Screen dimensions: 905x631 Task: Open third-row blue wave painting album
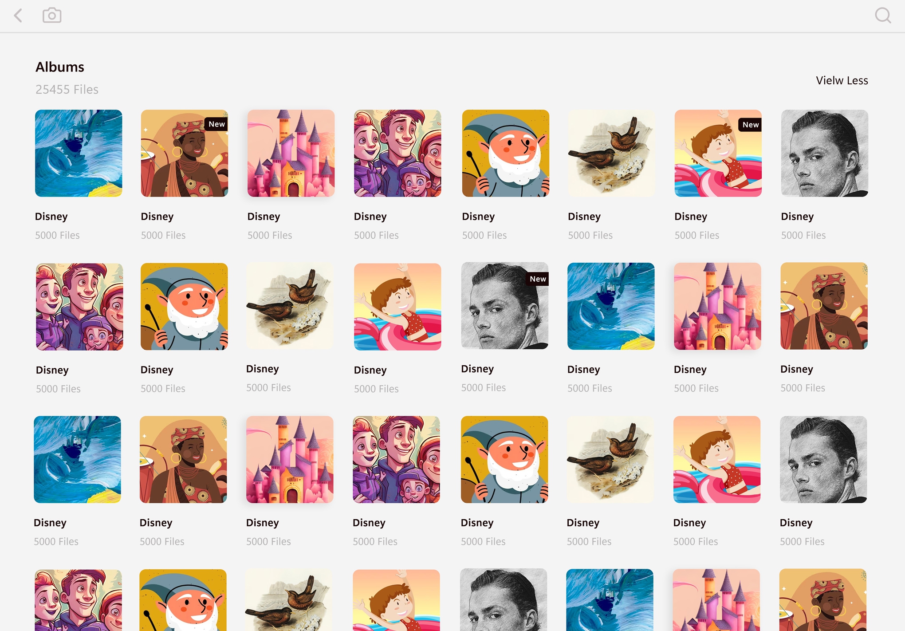pyautogui.click(x=77, y=459)
